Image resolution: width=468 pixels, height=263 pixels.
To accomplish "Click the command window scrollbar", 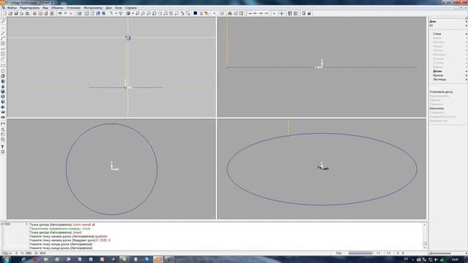I will (424, 236).
